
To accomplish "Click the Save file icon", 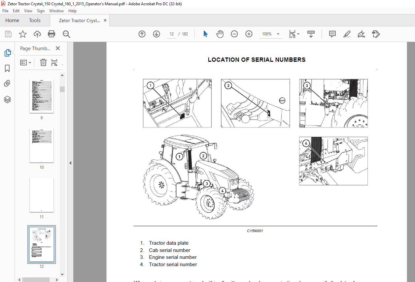I will (x=8, y=34).
